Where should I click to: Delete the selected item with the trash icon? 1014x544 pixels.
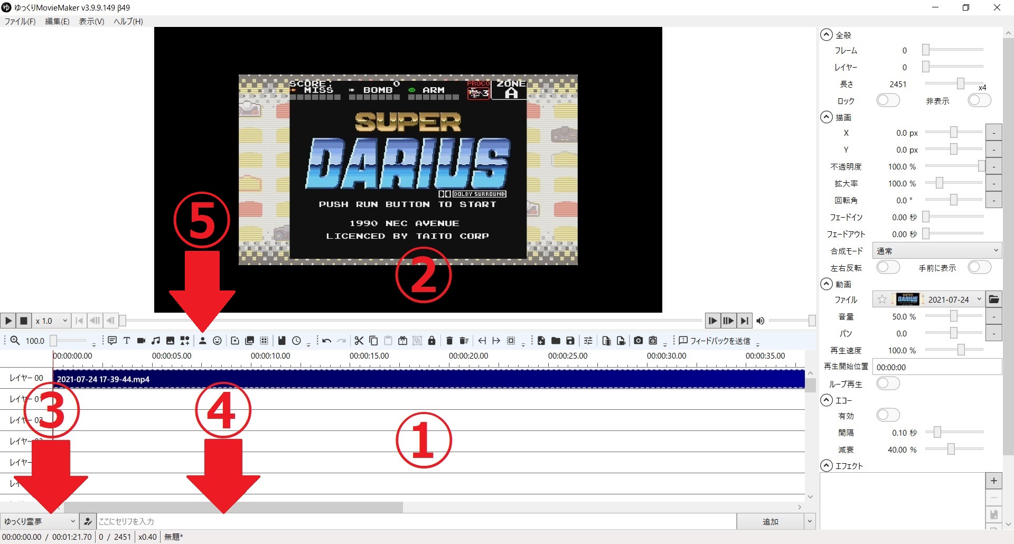[x=449, y=341]
